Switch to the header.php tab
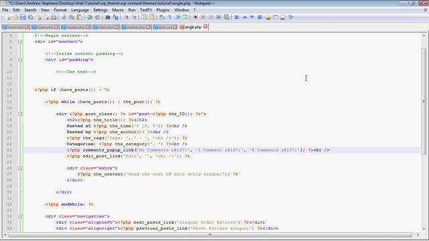Screen dimensions: 429x241 (76, 27)
